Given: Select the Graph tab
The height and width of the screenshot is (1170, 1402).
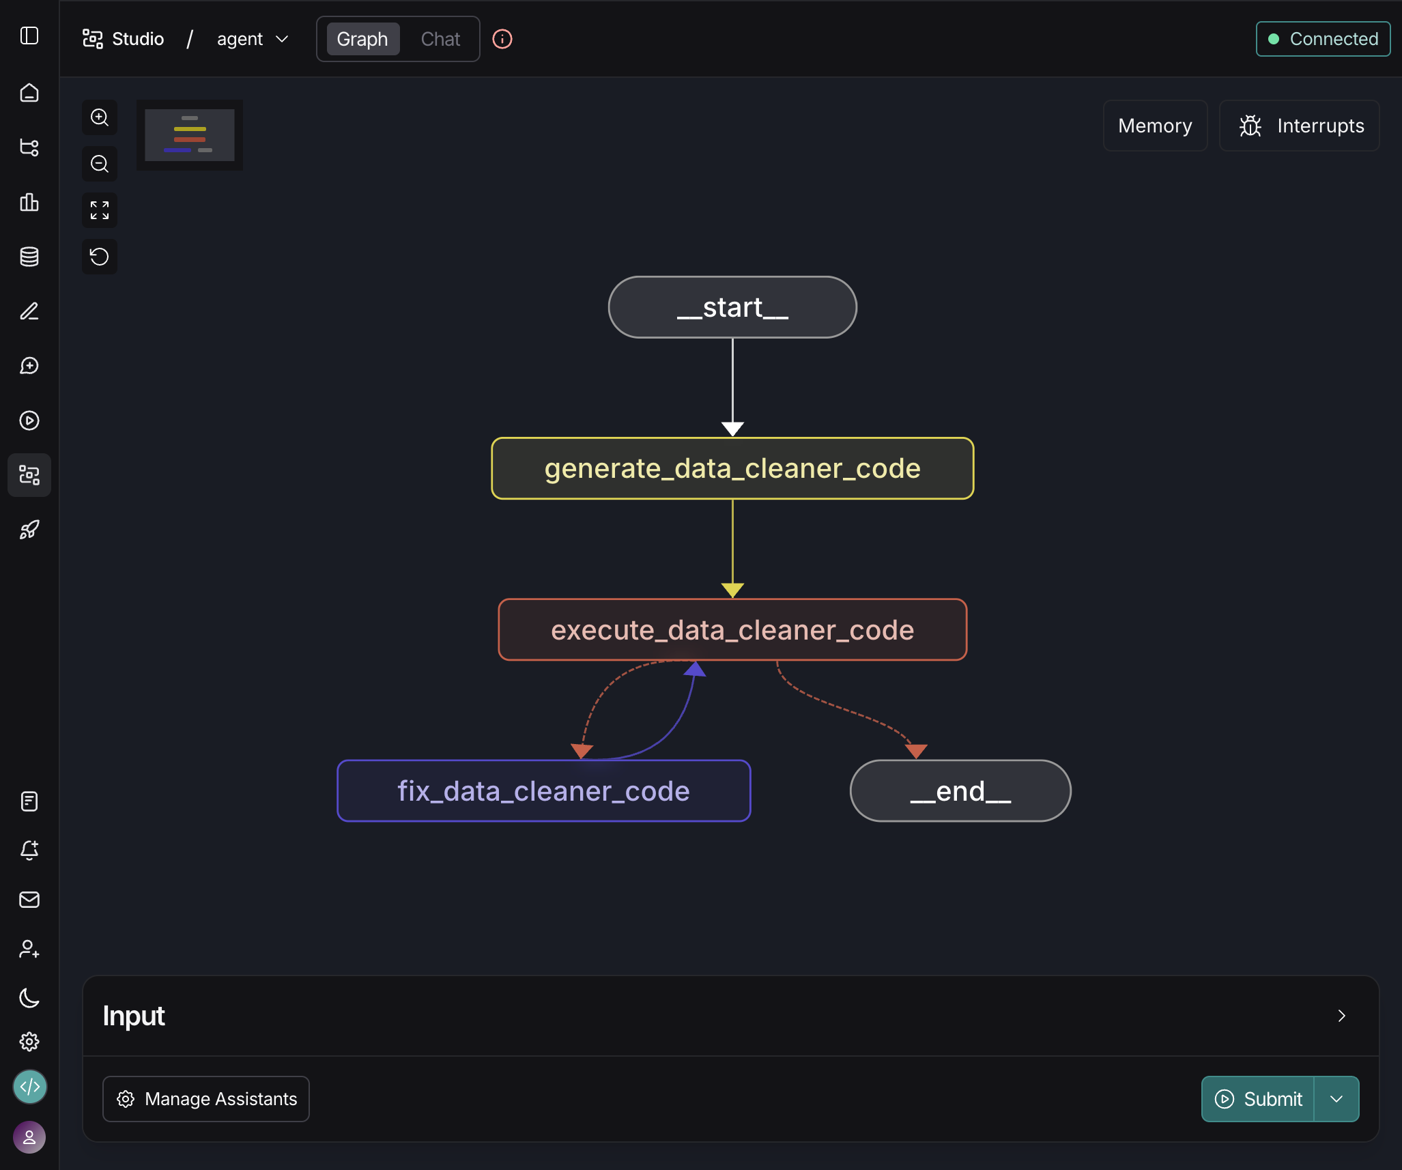Looking at the screenshot, I should pos(363,39).
